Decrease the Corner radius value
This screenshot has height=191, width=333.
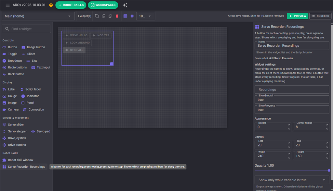[x=327, y=129]
